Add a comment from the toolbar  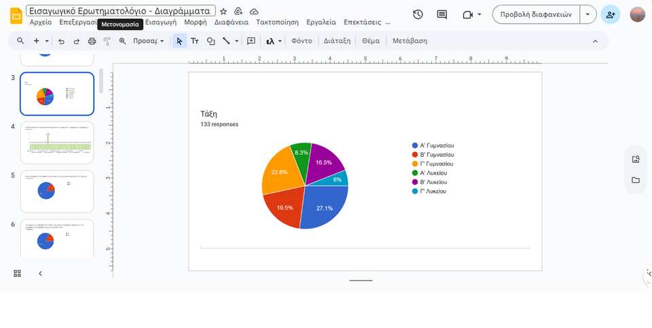[x=251, y=41]
